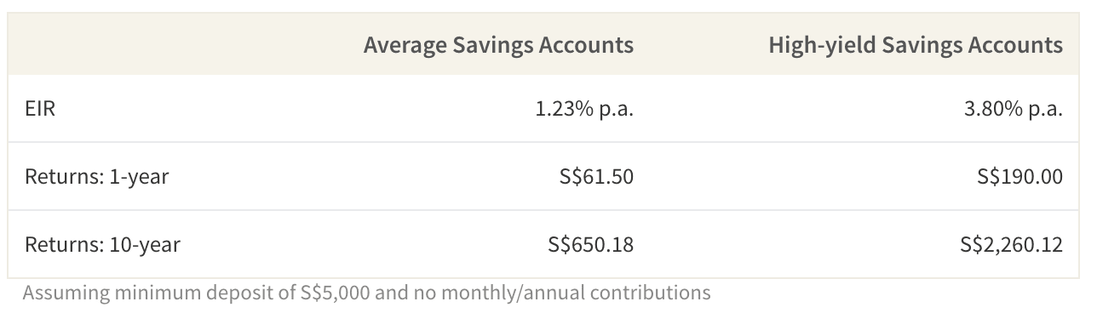This screenshot has width=1097, height=313.
Task: Click the Average Savings Accounts column header
Action: [498, 45]
